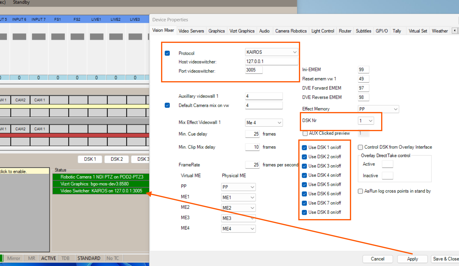Enable Control DSK from Overlay Interface
This screenshot has width=459, height=266.
click(360, 147)
